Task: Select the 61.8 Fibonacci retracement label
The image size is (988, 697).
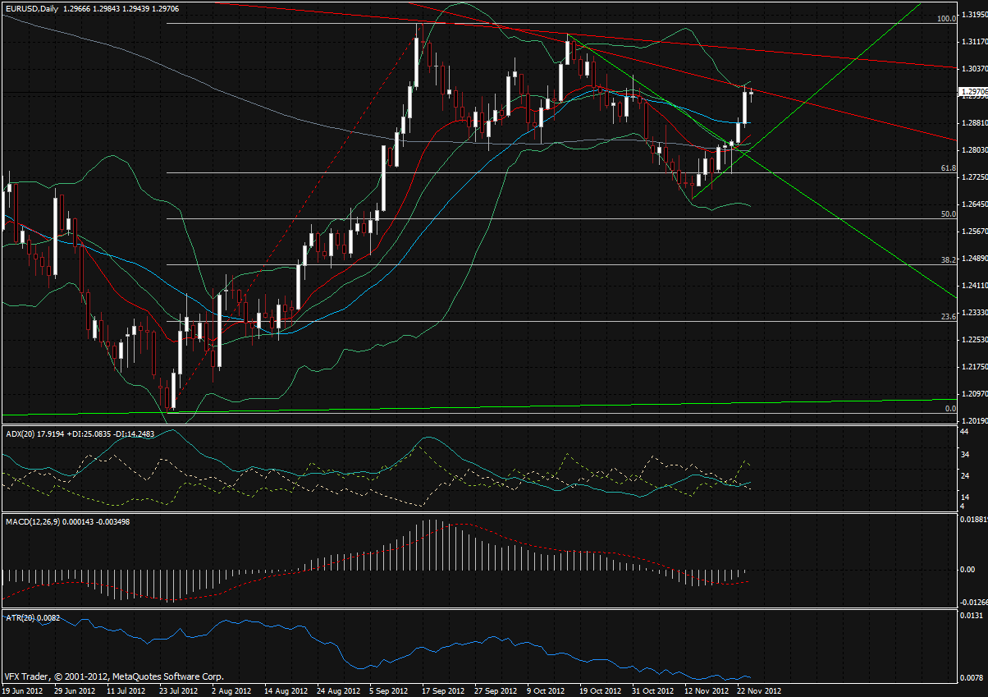Action: click(x=948, y=167)
